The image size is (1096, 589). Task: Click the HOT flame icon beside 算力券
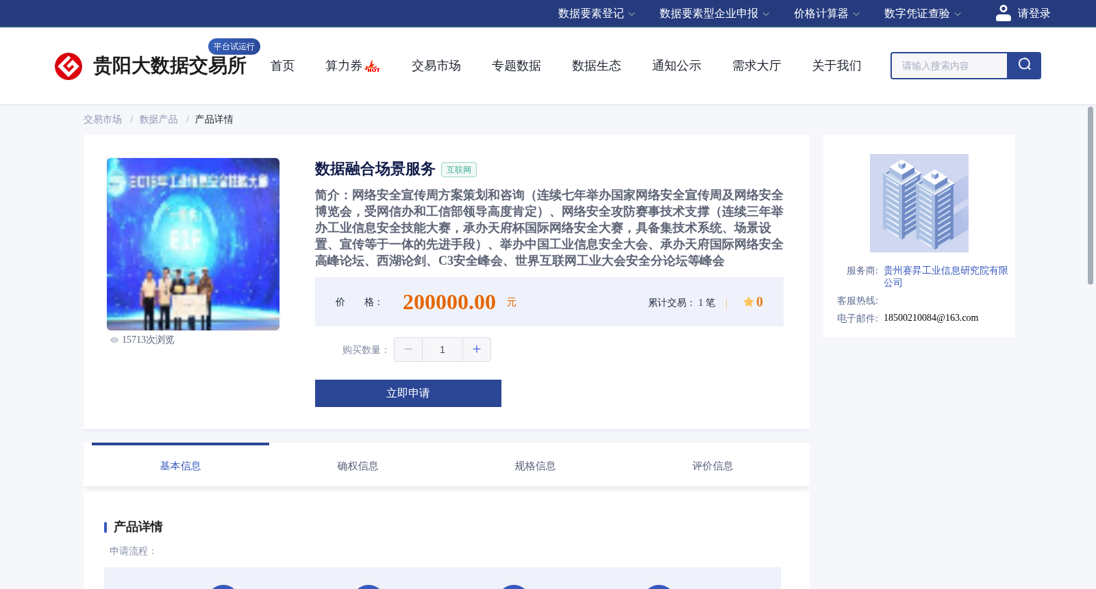point(373,66)
